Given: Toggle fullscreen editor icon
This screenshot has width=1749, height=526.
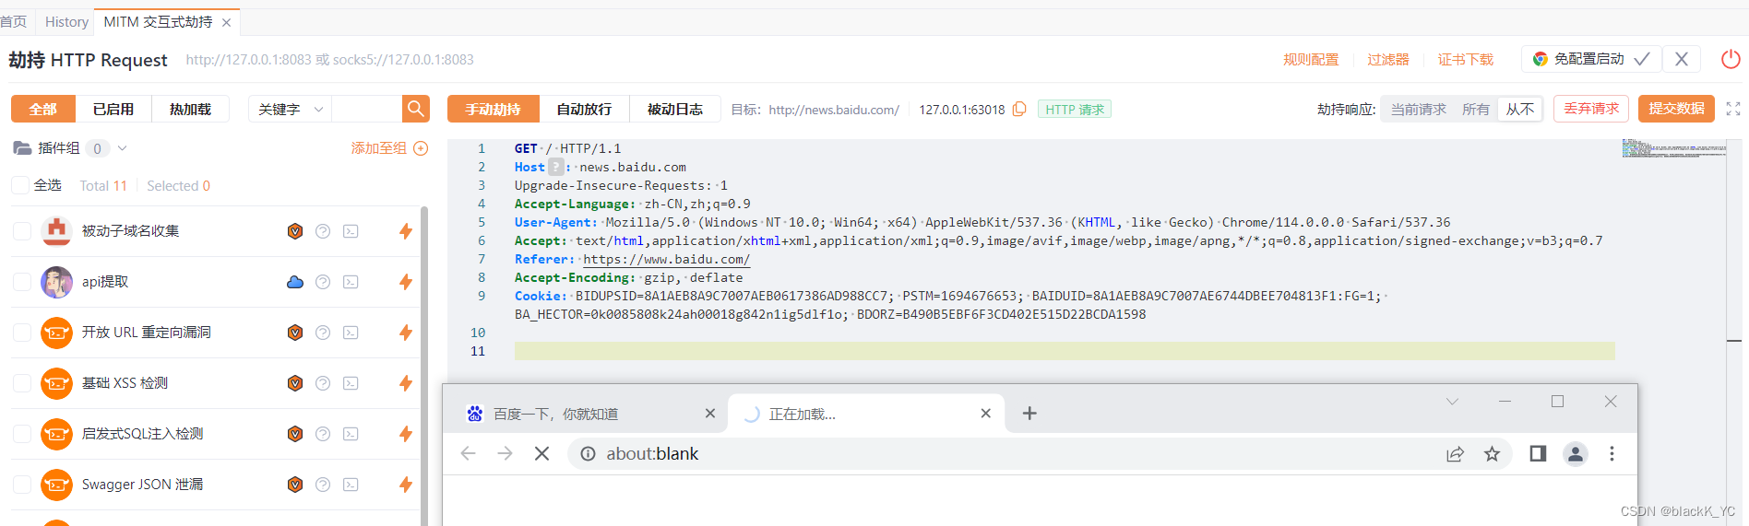Looking at the screenshot, I should (x=1733, y=109).
